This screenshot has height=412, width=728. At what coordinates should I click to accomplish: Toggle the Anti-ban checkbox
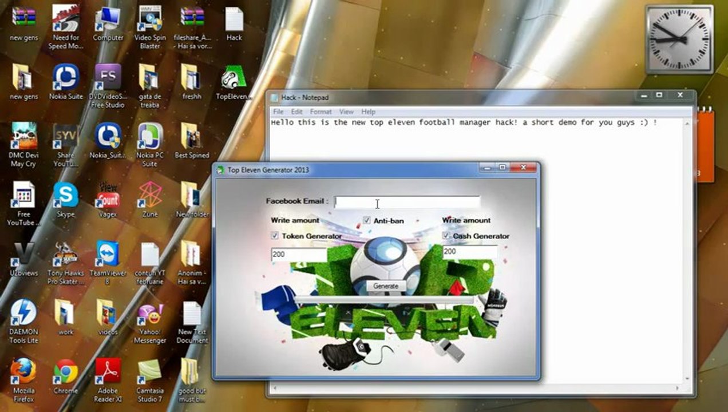[367, 220]
